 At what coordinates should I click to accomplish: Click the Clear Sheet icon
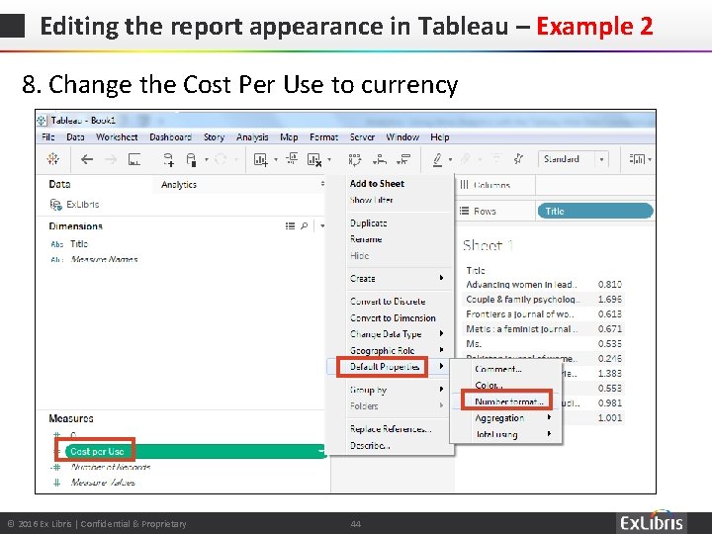point(314,159)
